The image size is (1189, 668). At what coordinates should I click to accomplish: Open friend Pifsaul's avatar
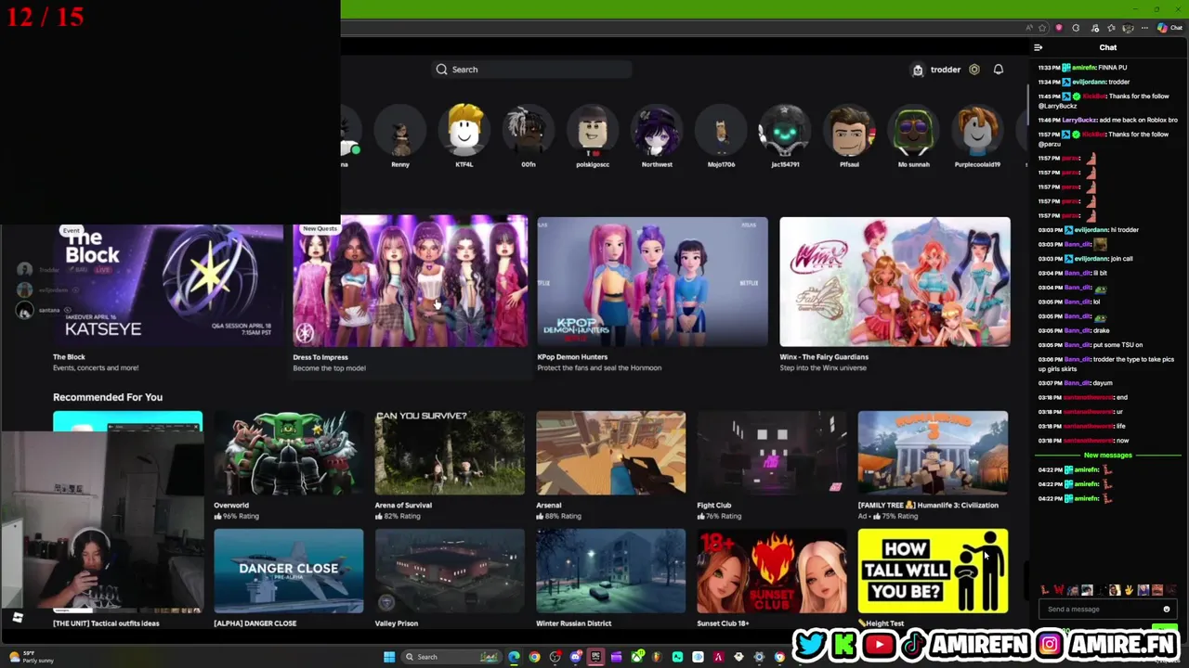click(x=849, y=131)
